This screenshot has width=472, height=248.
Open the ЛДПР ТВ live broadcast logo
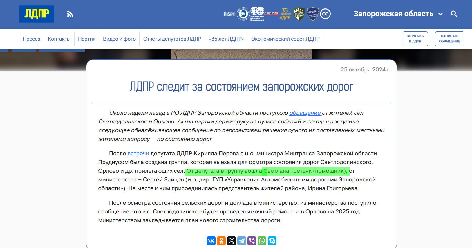(271, 14)
